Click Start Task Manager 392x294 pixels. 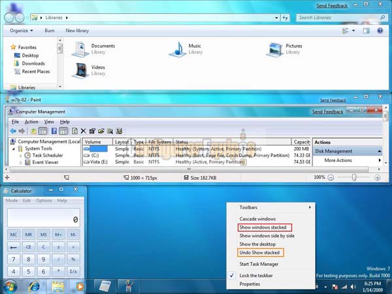pyautogui.click(x=259, y=264)
